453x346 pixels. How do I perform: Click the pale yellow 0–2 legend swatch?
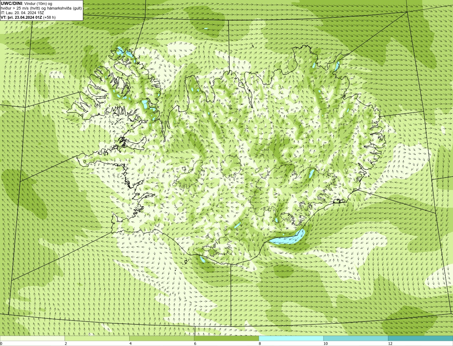coord(32,338)
